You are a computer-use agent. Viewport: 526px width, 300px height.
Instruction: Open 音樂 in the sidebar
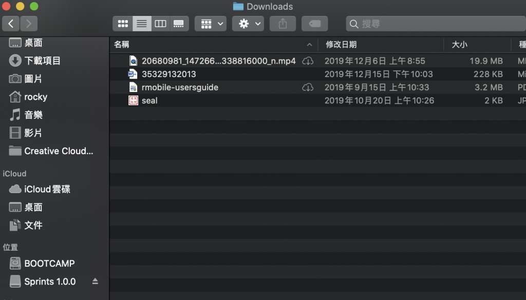click(33, 115)
